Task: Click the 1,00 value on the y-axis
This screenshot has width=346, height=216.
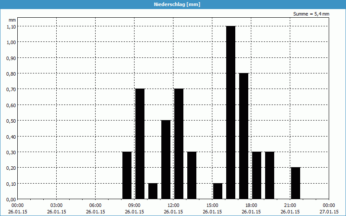Action: pos(11,42)
